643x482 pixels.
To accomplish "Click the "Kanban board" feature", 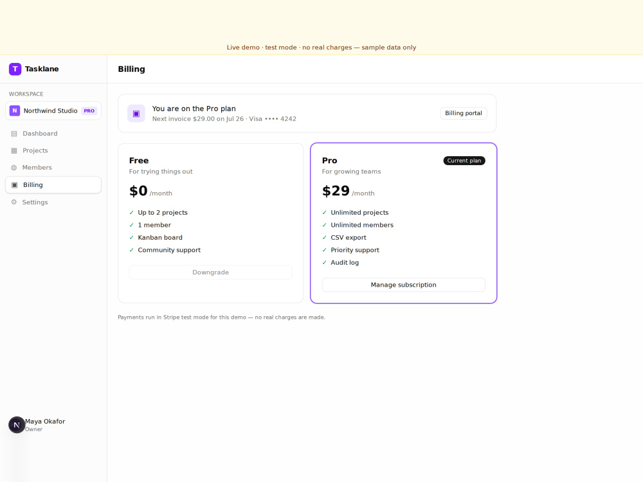I will (x=160, y=237).
